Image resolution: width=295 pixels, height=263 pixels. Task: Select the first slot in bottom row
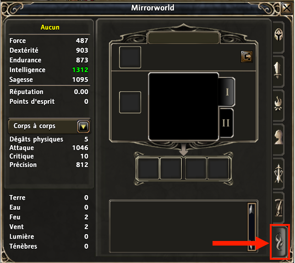point(148,168)
